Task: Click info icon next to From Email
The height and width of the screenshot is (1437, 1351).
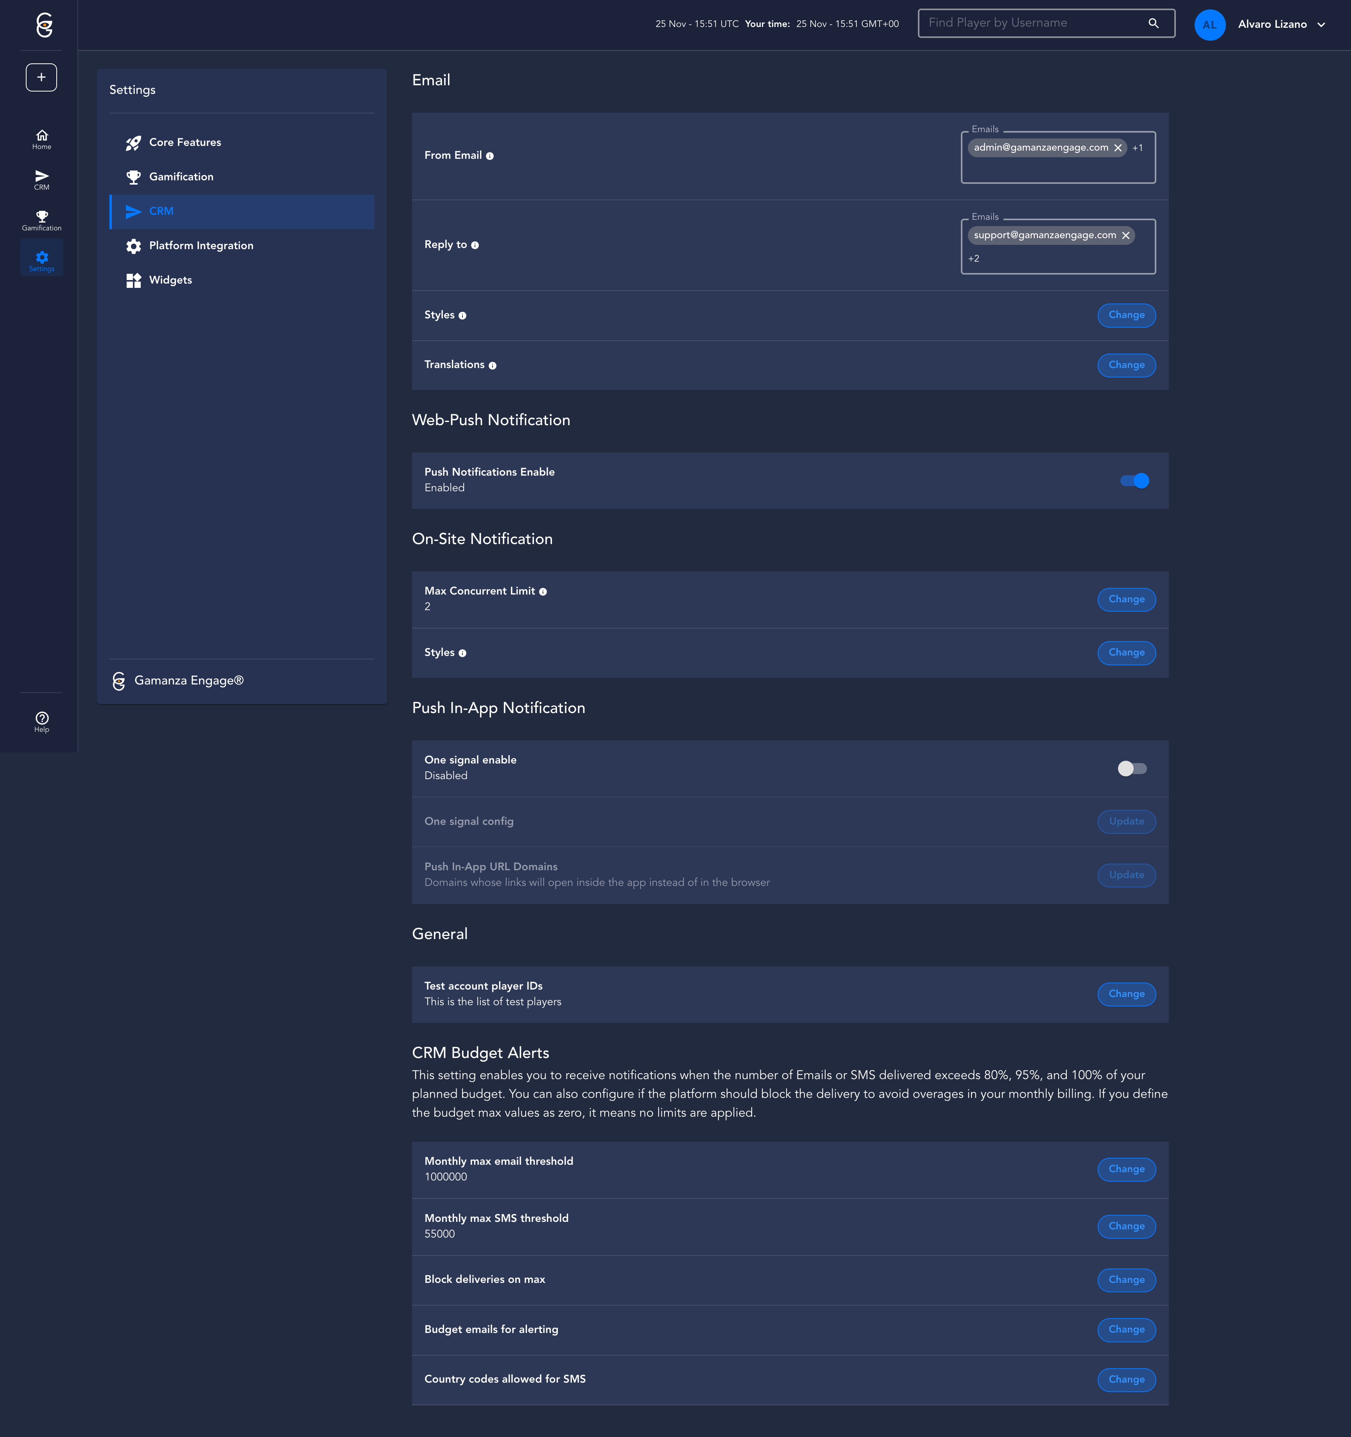Action: coord(490,156)
